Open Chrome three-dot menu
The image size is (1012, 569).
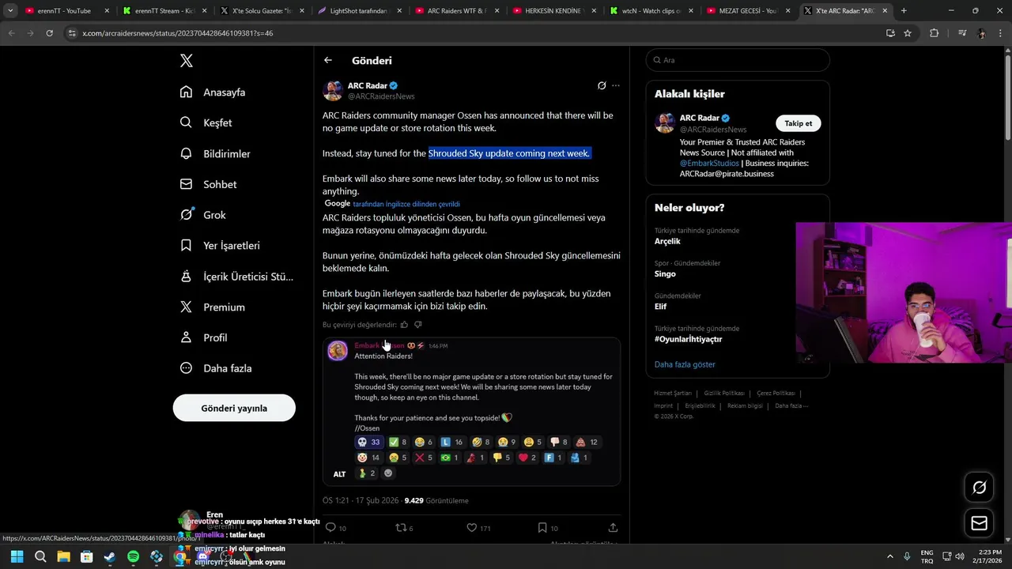1001,33
